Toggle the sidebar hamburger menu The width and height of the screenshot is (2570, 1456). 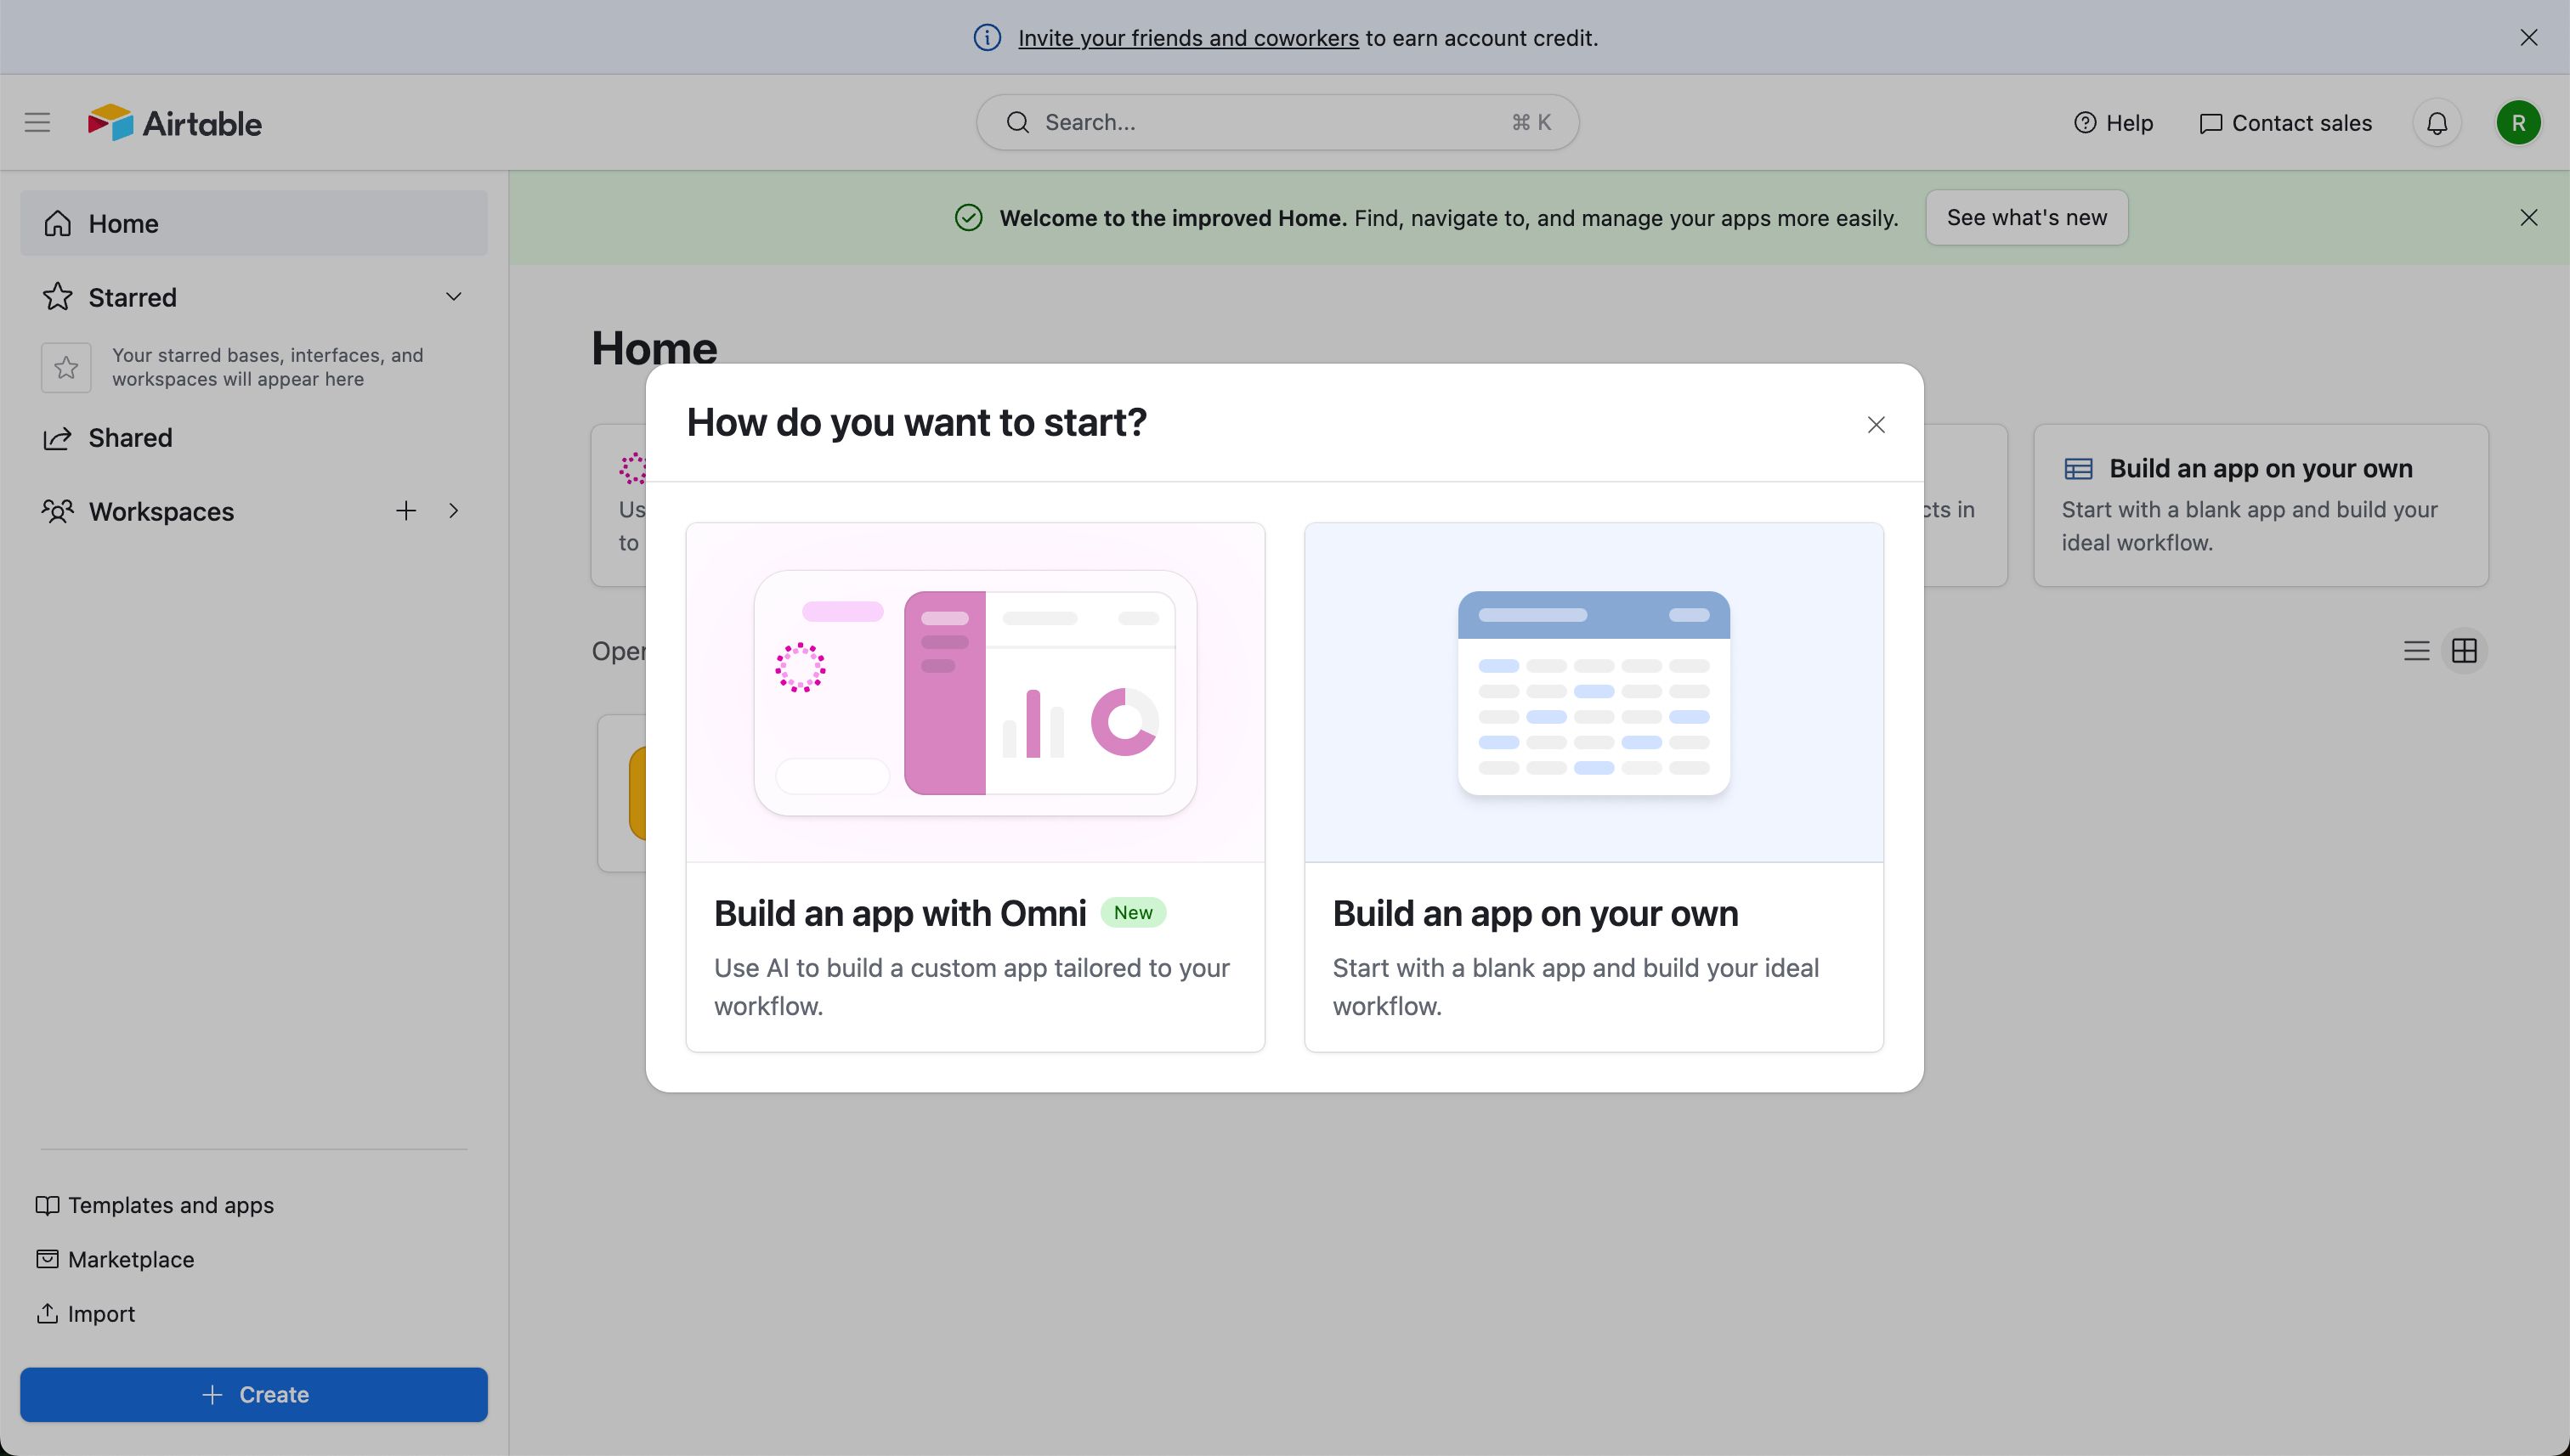(x=37, y=122)
